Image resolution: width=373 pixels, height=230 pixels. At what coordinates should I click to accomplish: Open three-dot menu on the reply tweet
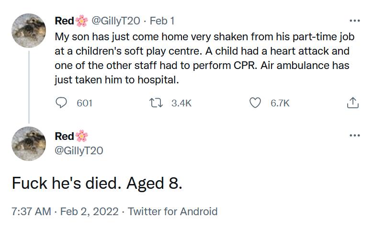(x=354, y=136)
